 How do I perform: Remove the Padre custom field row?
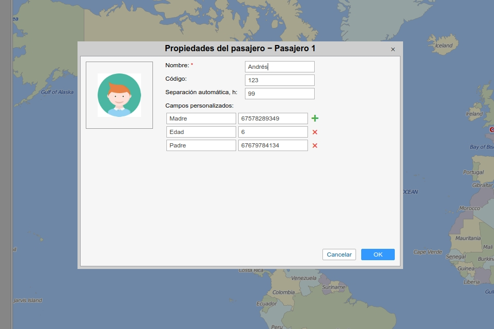pos(315,145)
